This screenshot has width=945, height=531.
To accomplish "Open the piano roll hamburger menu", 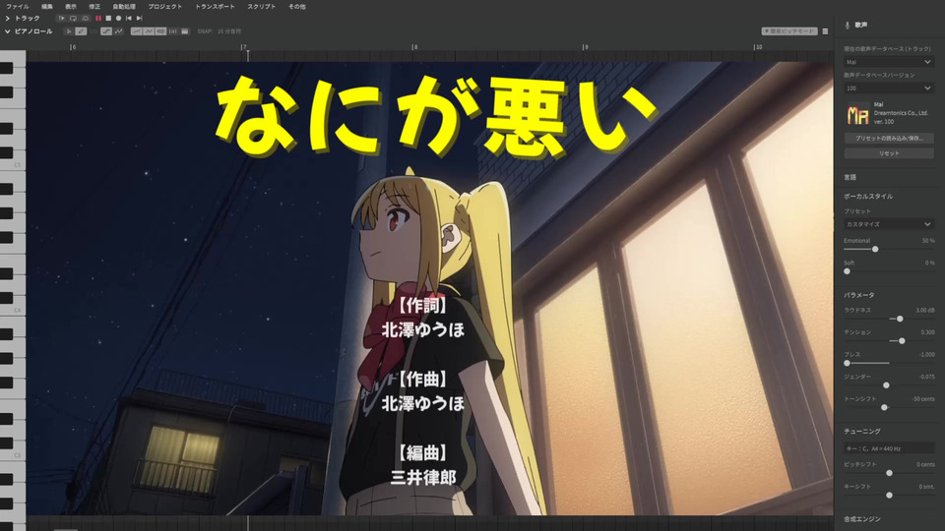I will [825, 31].
